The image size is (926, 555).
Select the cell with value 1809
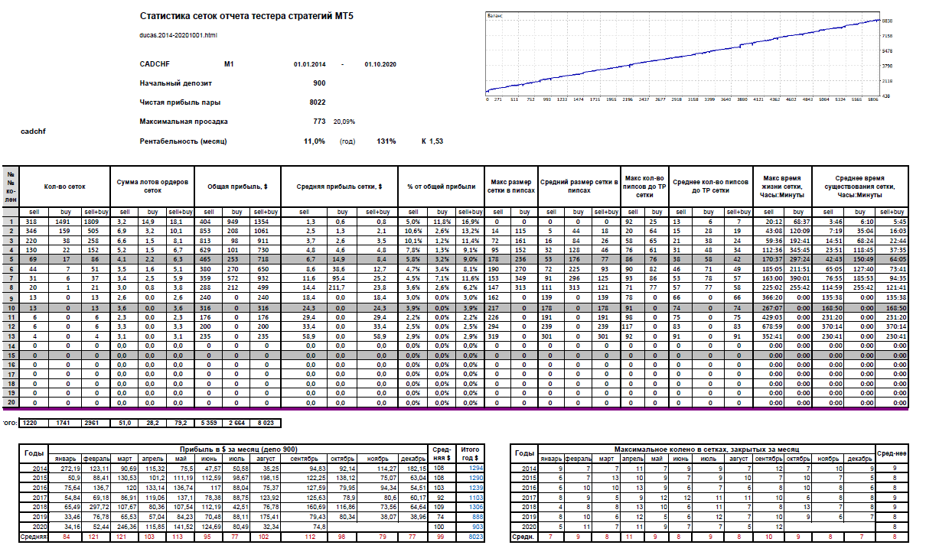click(x=95, y=222)
